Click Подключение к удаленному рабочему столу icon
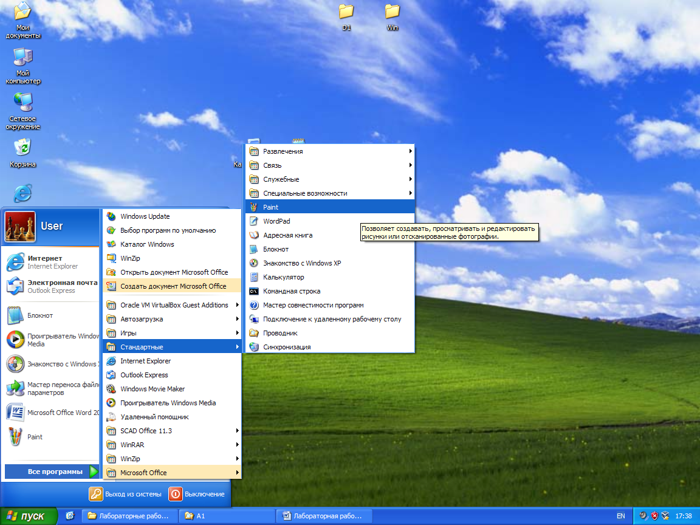This screenshot has width=700, height=525. click(x=253, y=319)
